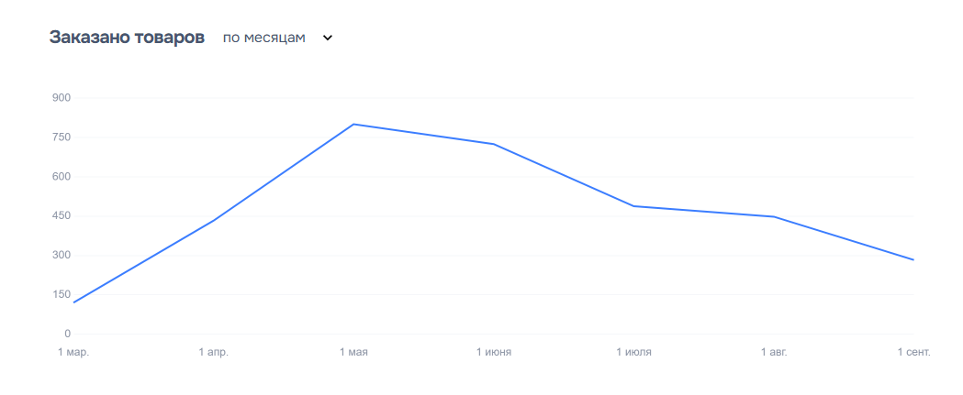The image size is (963, 395).
Task: Select the June data point on the line
Action: click(x=494, y=144)
